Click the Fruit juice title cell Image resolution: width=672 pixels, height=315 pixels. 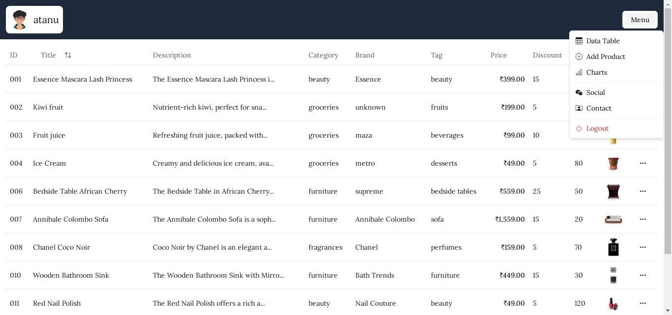(49, 135)
